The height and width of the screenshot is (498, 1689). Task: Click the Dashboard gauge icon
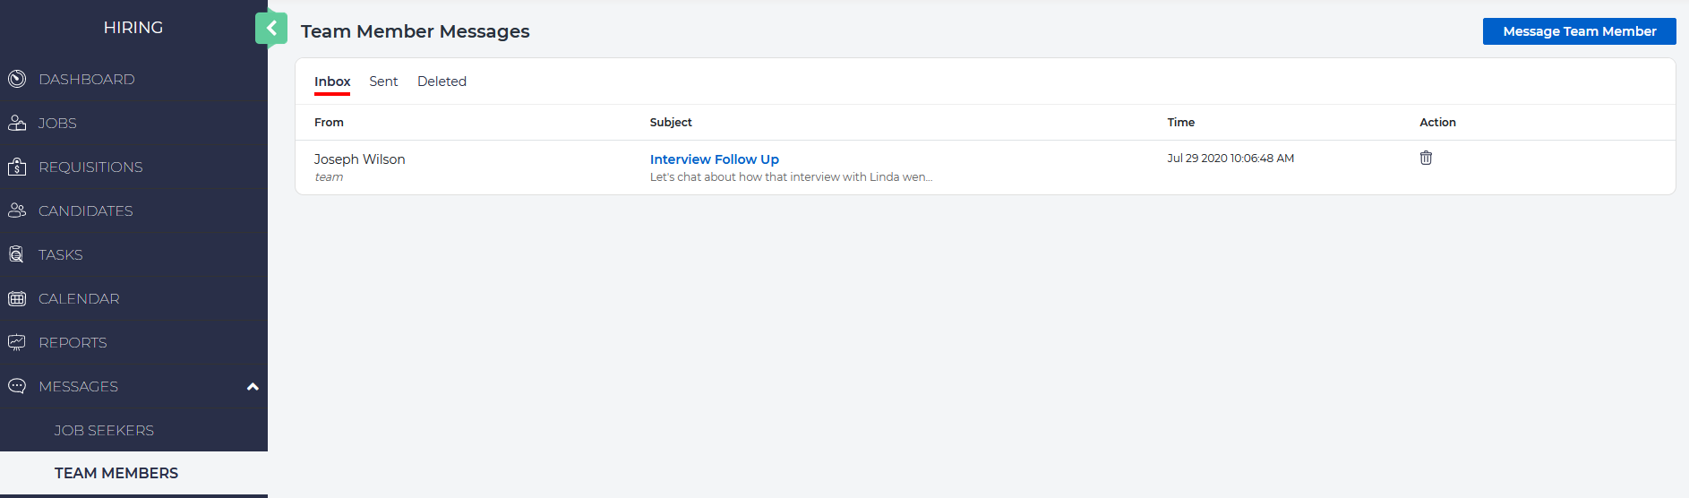(17, 79)
